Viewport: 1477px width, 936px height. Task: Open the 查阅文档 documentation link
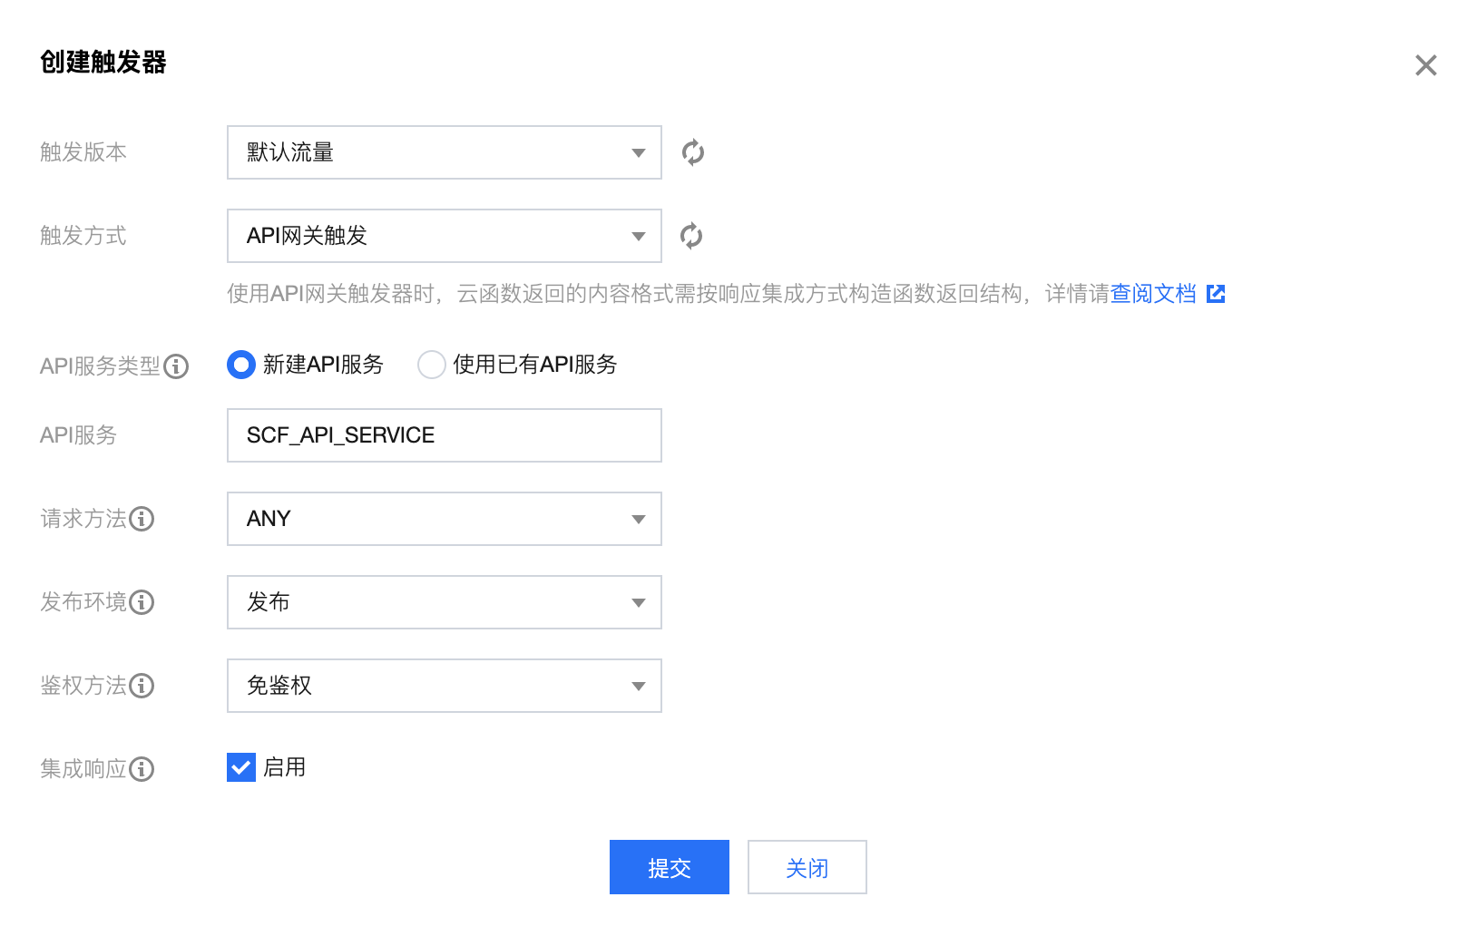1153,294
